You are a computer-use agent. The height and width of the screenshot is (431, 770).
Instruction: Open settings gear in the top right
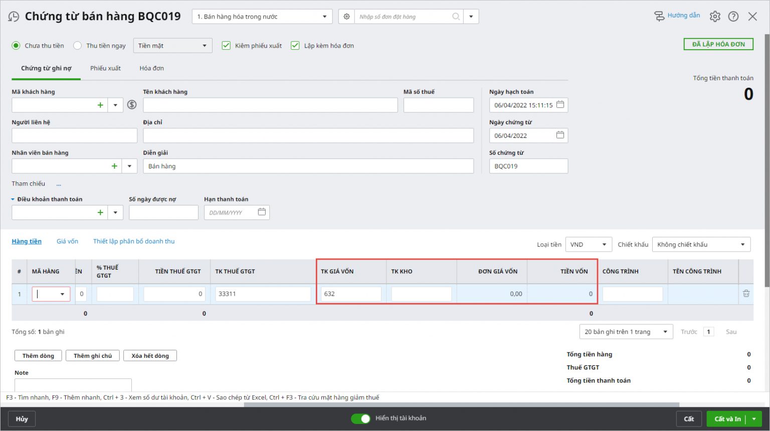tap(715, 17)
